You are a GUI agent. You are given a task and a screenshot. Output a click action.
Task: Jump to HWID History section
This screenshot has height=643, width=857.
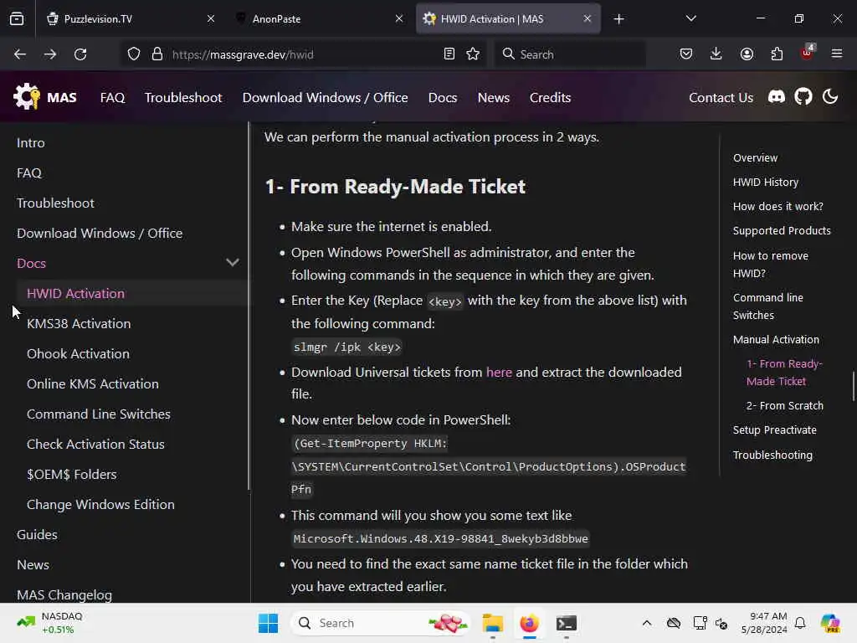click(x=766, y=182)
